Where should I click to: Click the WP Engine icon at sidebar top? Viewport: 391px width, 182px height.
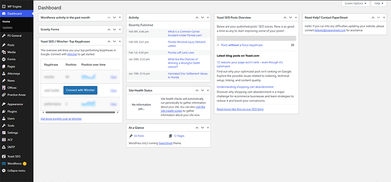point(4,6)
